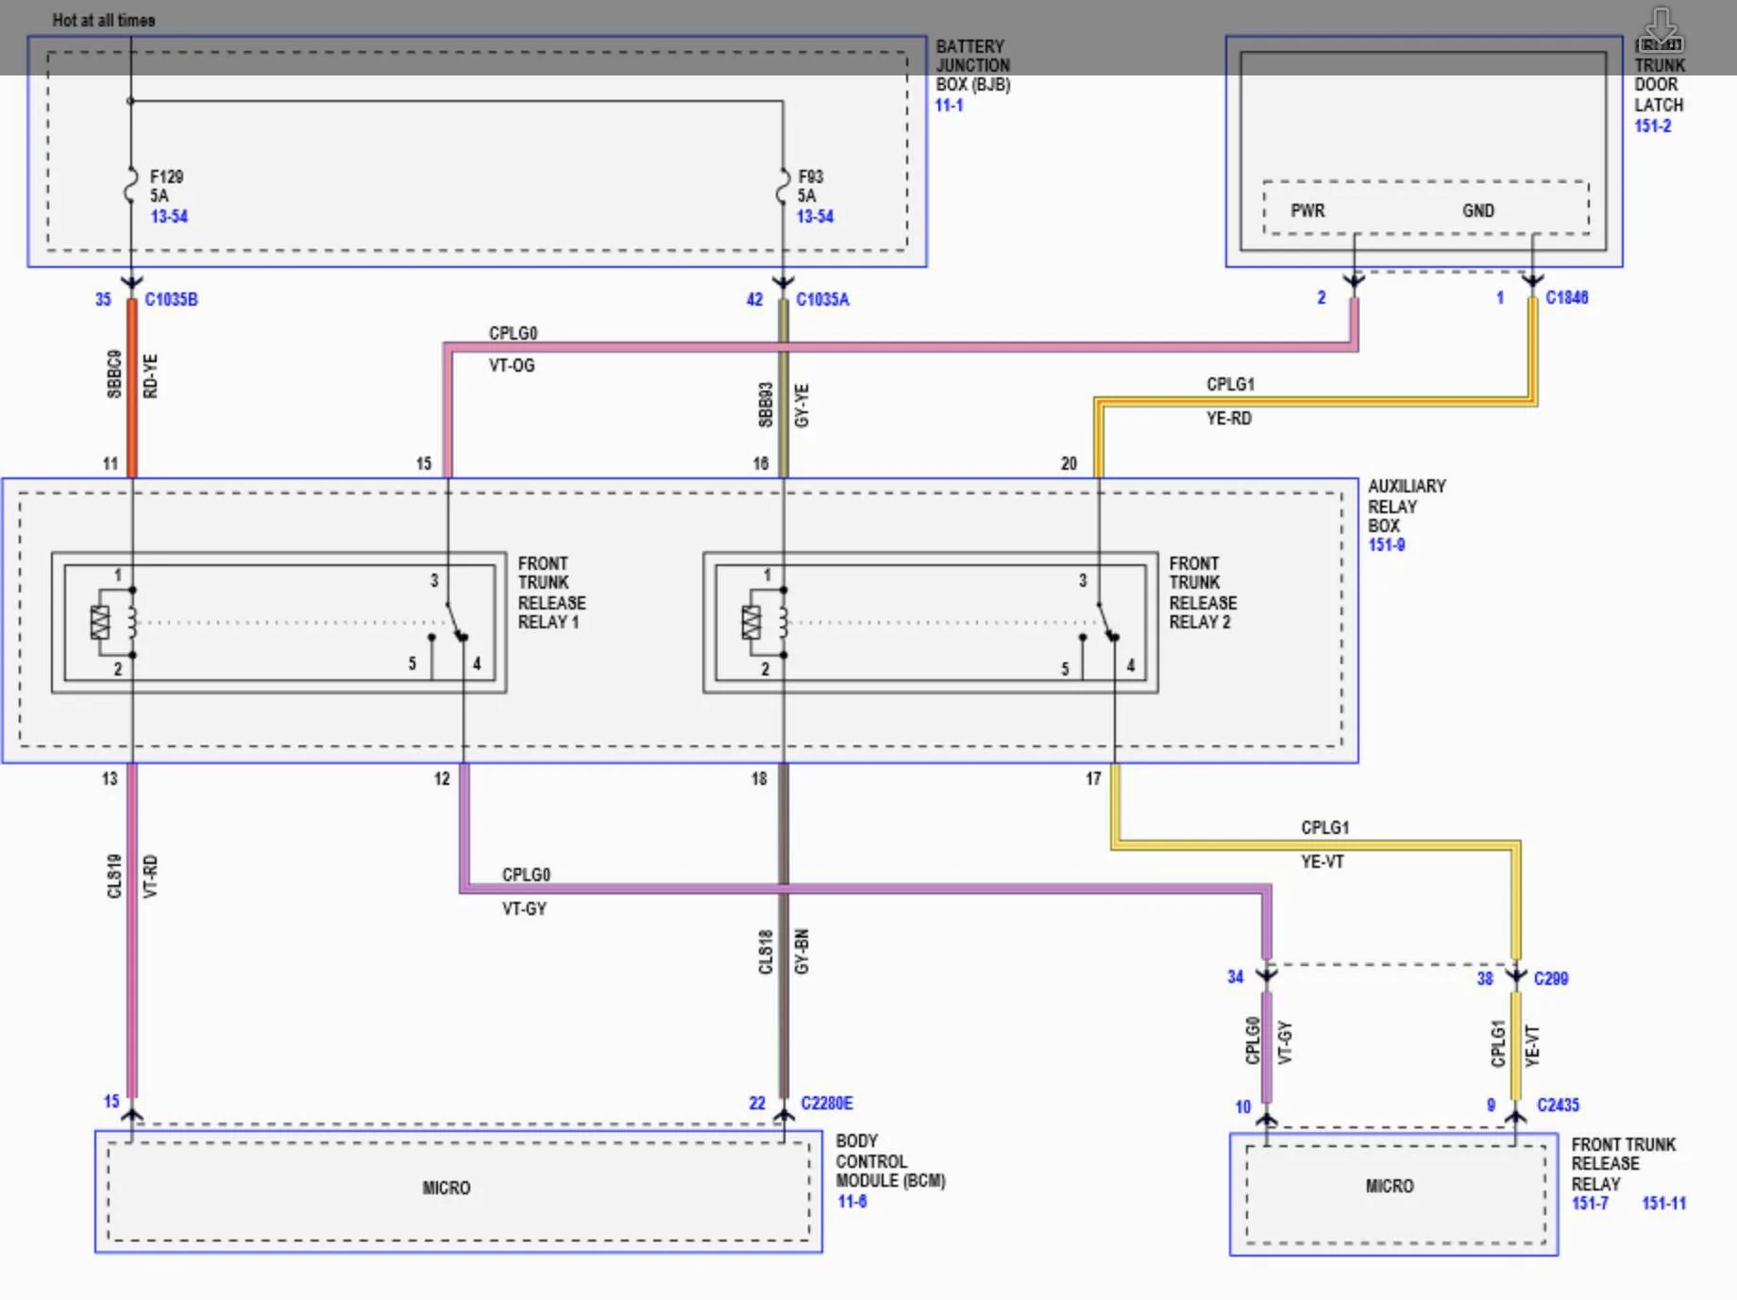Follow the 11-6 Body Control Module reference
This screenshot has width=1737, height=1300.
pos(852,1201)
